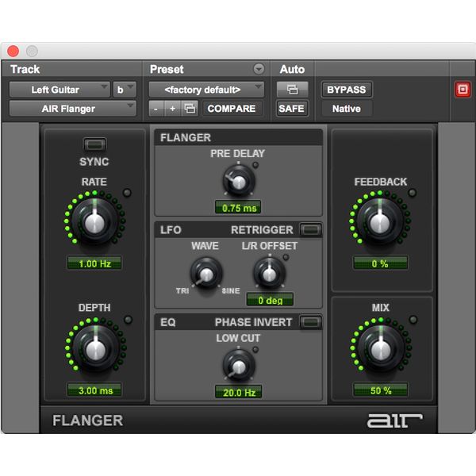The width and height of the screenshot is (476, 476).
Task: Click the BYPASS button
Action: 347,90
